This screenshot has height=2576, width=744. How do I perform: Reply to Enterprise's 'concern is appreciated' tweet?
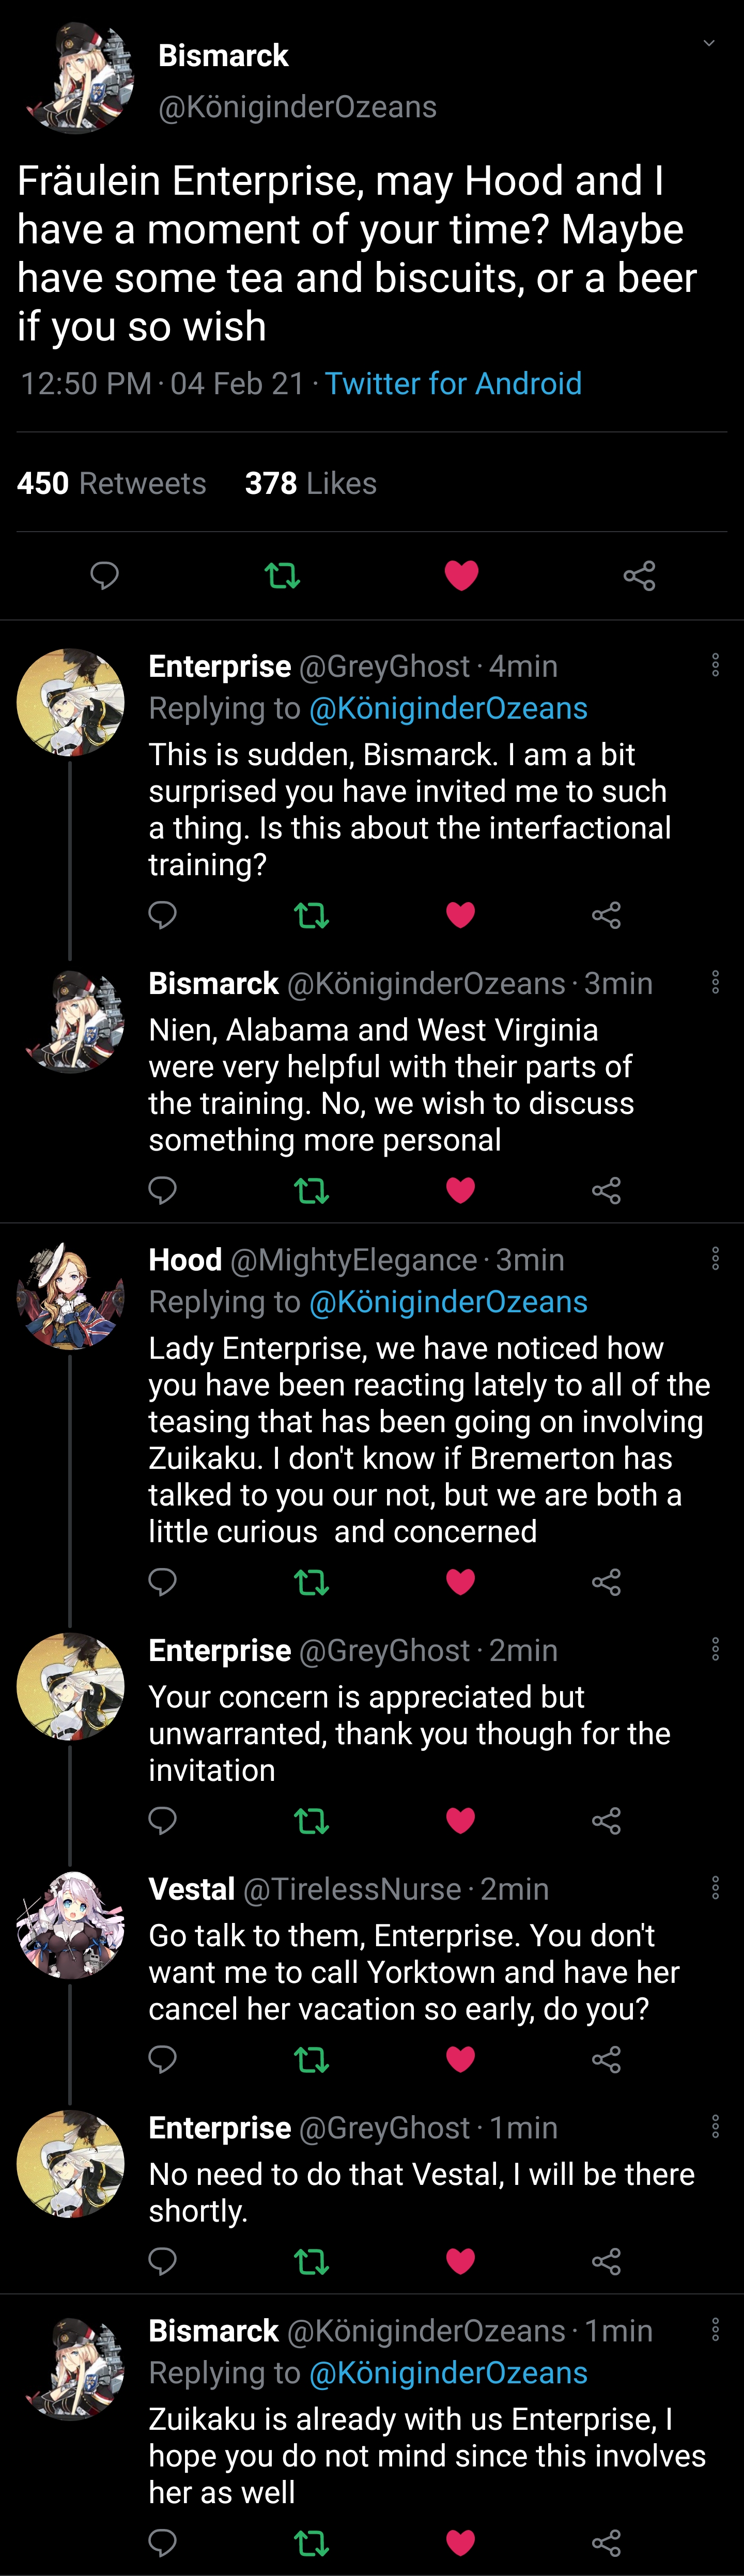[162, 1820]
